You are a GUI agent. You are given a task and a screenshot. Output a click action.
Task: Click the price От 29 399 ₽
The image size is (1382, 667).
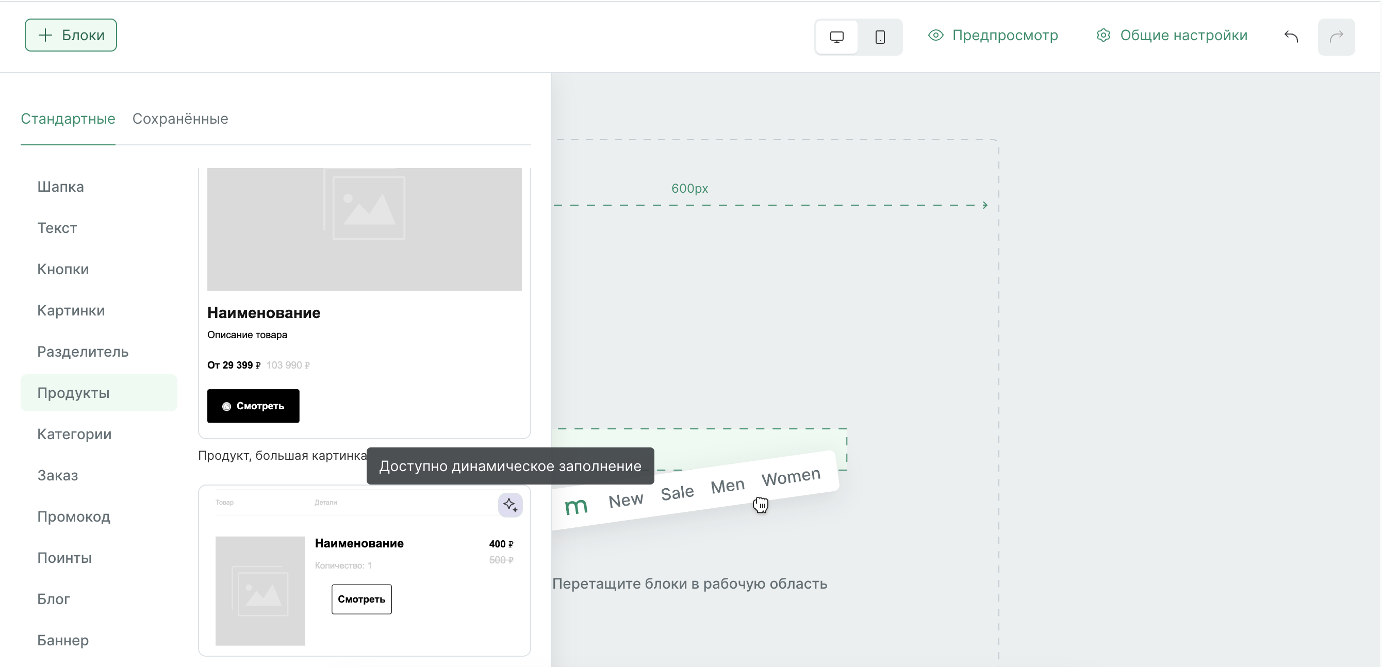(234, 365)
